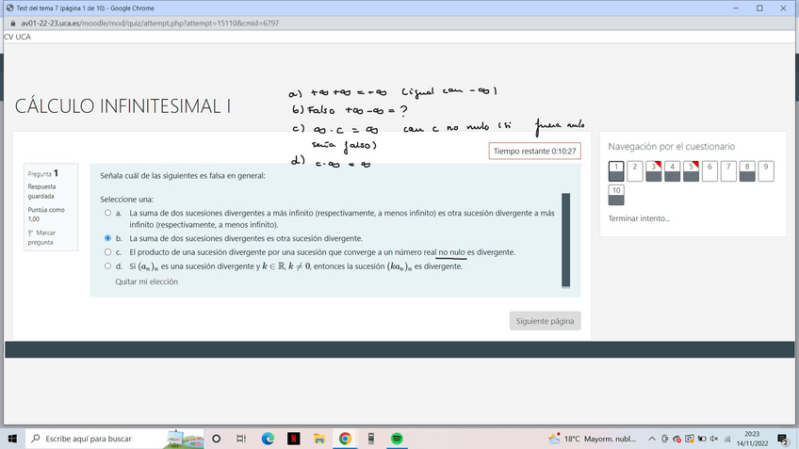The height and width of the screenshot is (449, 799).
Task: Open Netflix from the taskbar
Action: coord(293,439)
